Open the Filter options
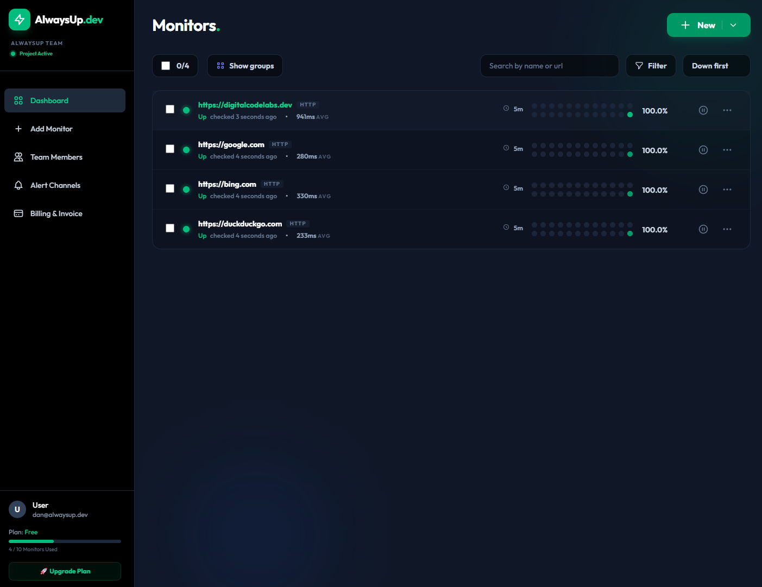The height and width of the screenshot is (587, 762). (x=651, y=66)
